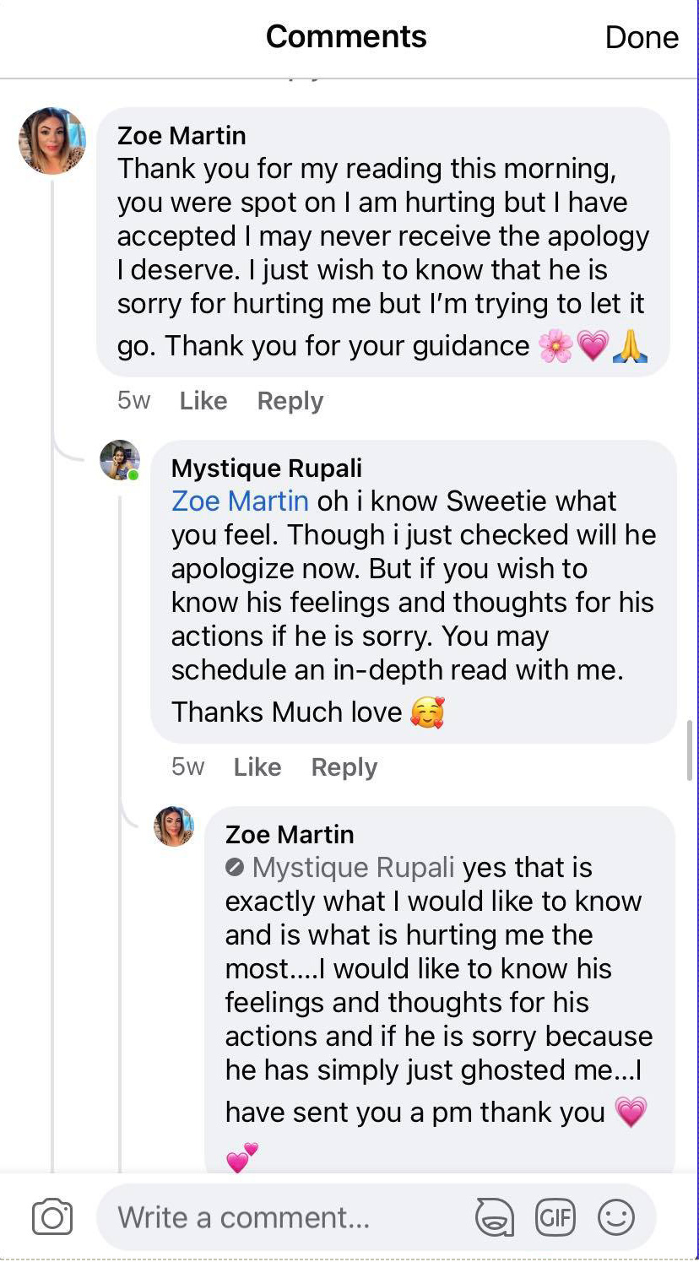Open Mystique Rupali commenter name
Screen dimensions: 699x1262
coord(266,469)
